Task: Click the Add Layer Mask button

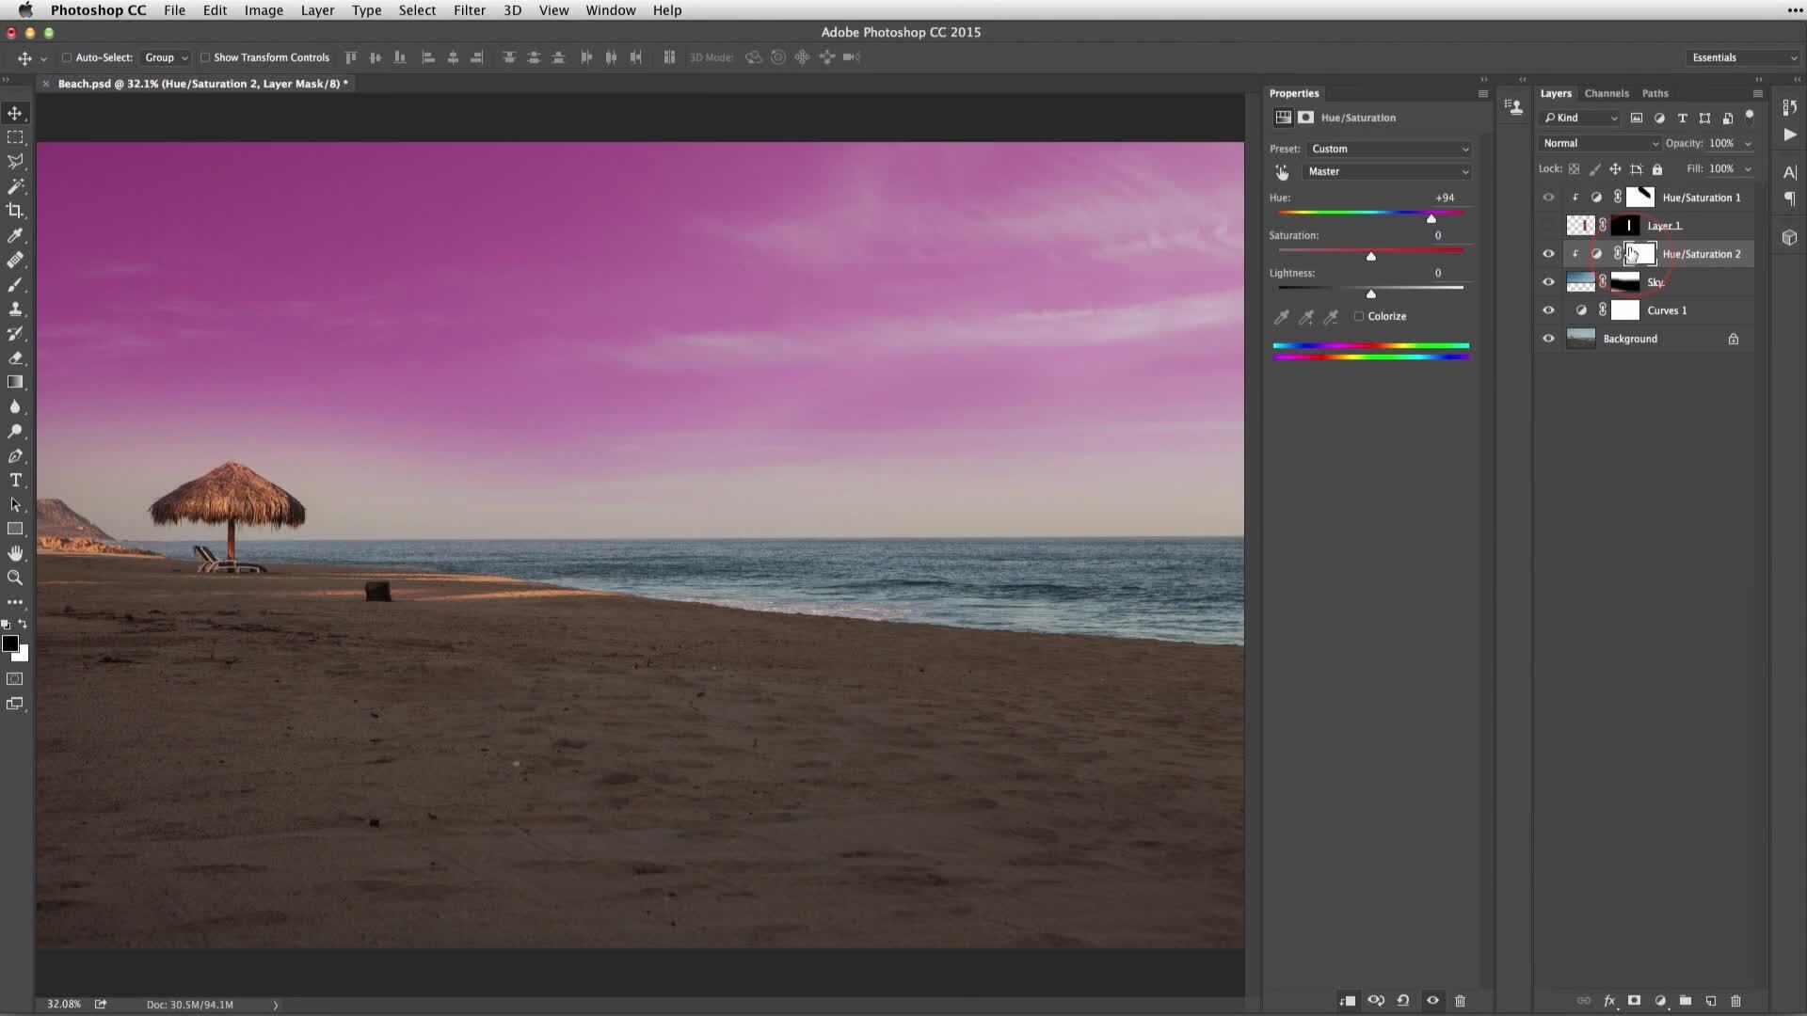Action: [1636, 1001]
